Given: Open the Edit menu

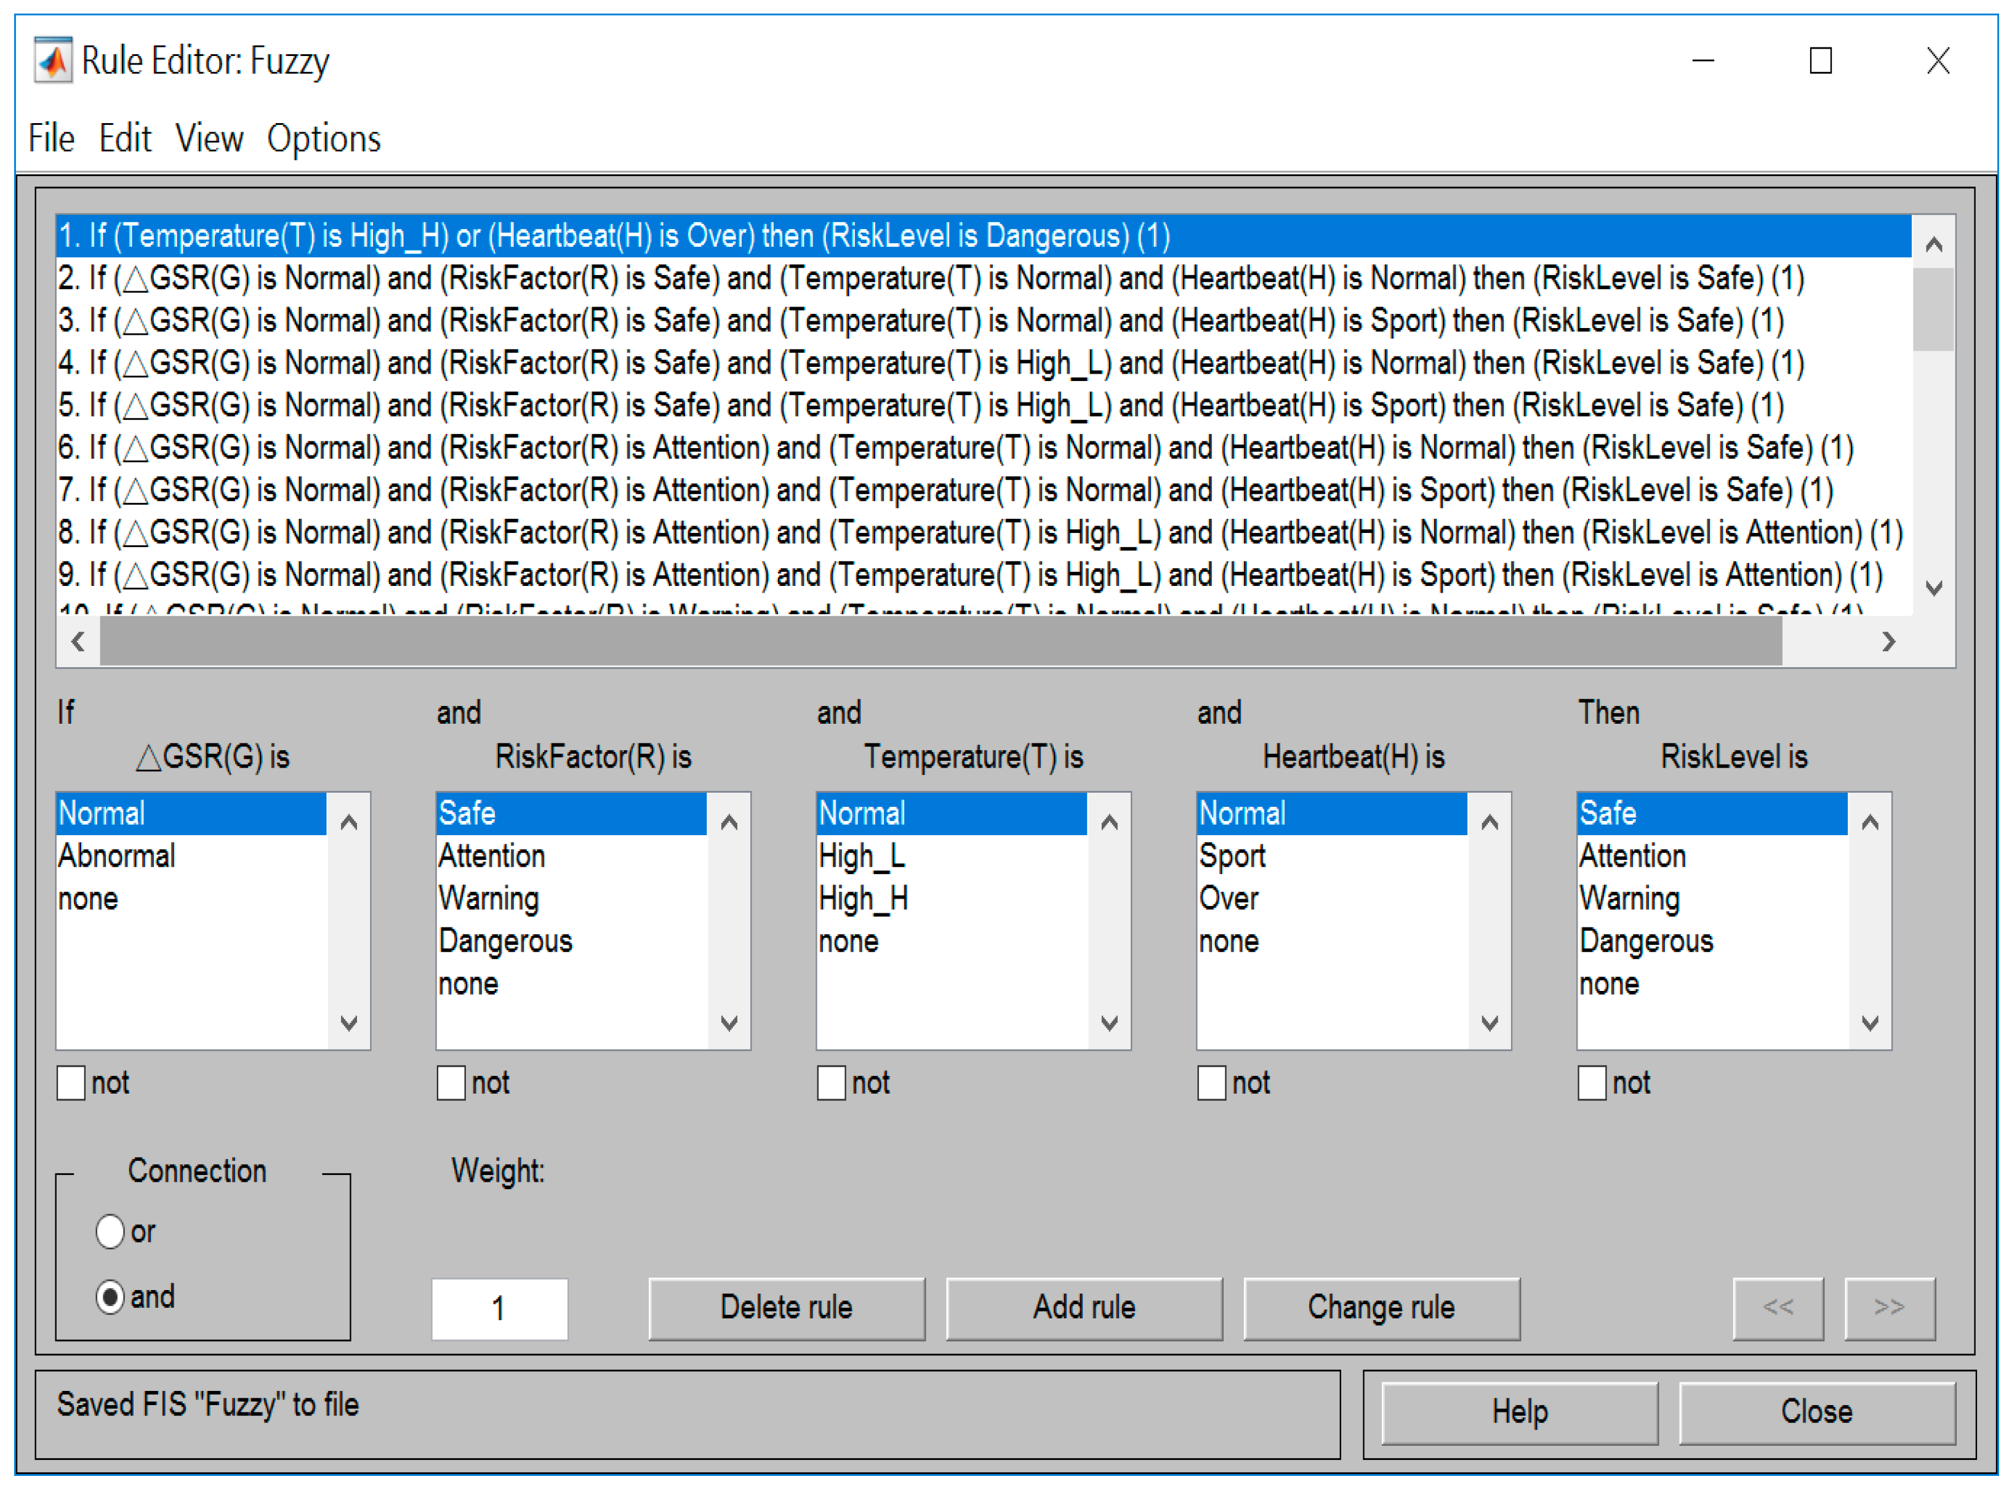Looking at the screenshot, I should click(x=124, y=138).
